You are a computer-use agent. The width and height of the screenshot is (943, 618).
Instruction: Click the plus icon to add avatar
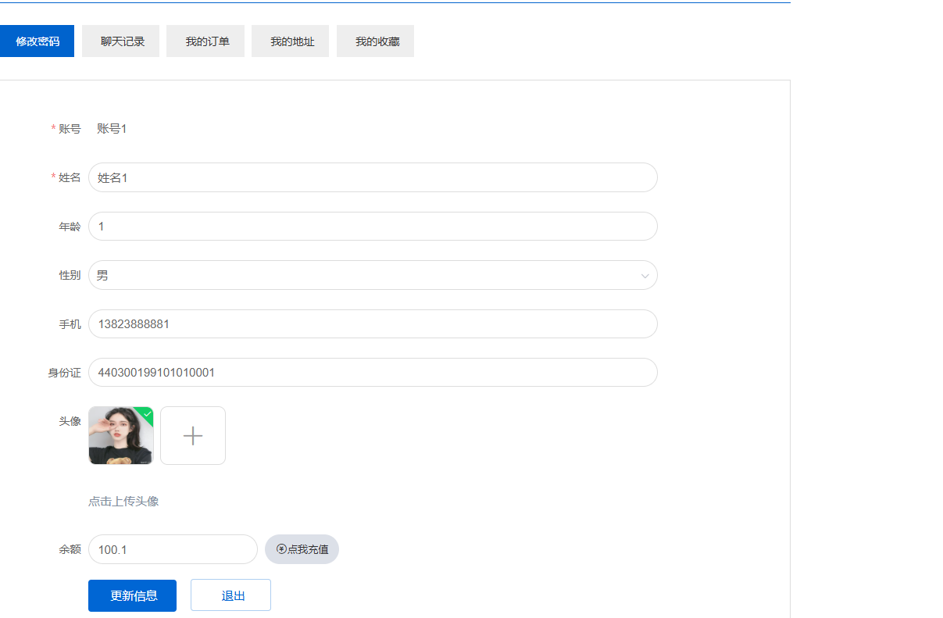point(193,436)
